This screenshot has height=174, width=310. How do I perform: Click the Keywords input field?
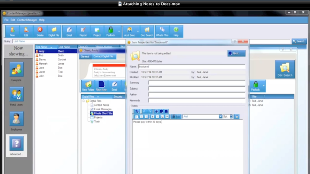point(197,101)
